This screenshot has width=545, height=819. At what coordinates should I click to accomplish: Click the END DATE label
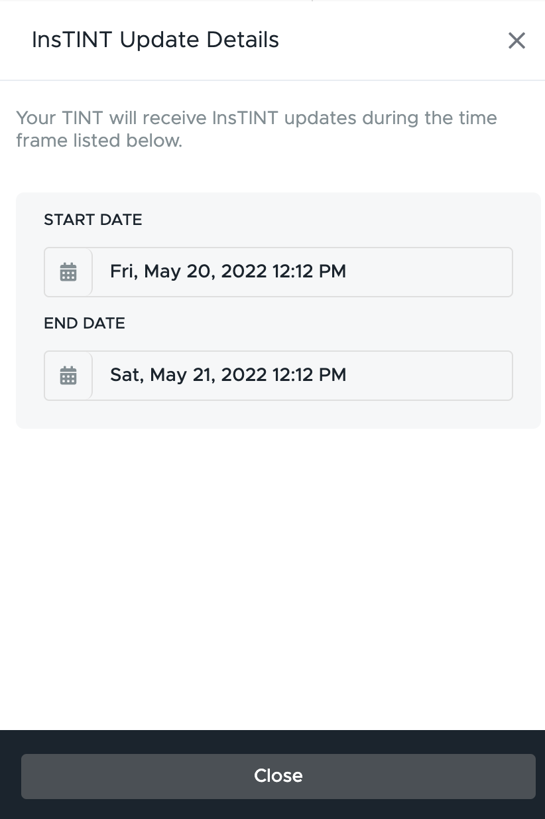point(84,323)
